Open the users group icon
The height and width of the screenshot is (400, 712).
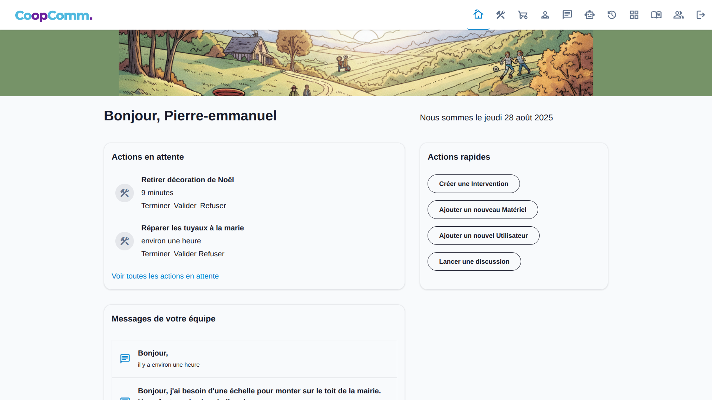click(x=679, y=15)
